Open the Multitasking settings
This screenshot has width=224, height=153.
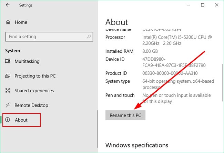pos(27,61)
